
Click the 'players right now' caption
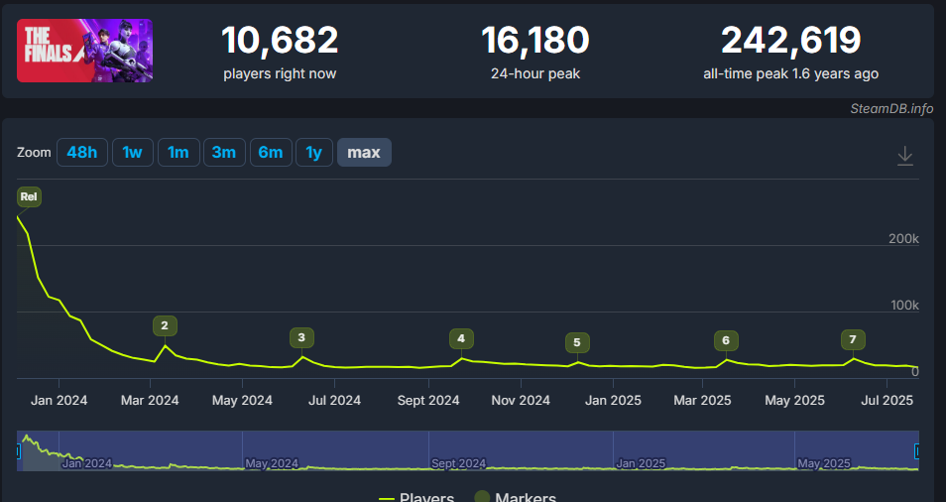click(280, 73)
